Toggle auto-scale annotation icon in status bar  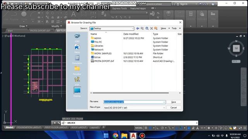[193, 128]
